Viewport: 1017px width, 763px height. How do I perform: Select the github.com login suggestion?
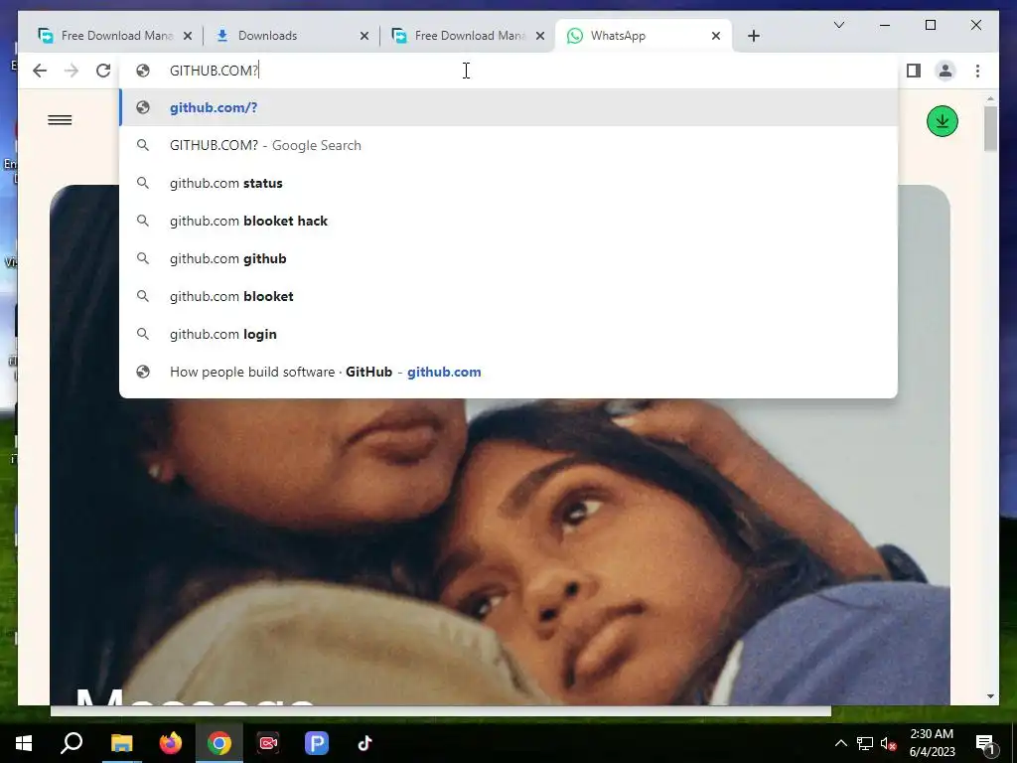pos(508,334)
